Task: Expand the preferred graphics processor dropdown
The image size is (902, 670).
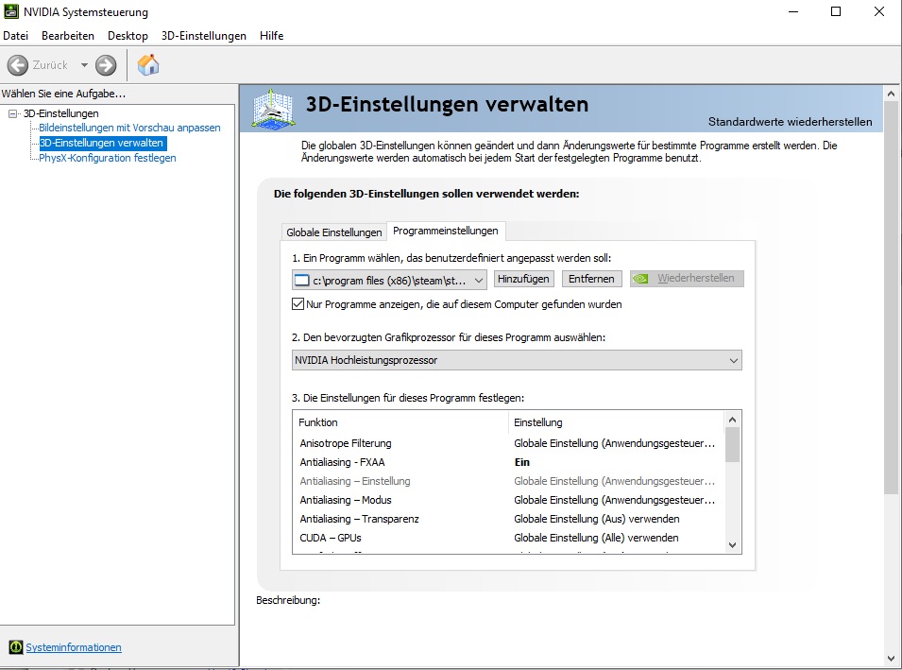Action: point(733,360)
